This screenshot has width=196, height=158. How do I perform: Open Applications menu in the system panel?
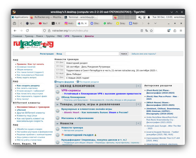[20, 17]
